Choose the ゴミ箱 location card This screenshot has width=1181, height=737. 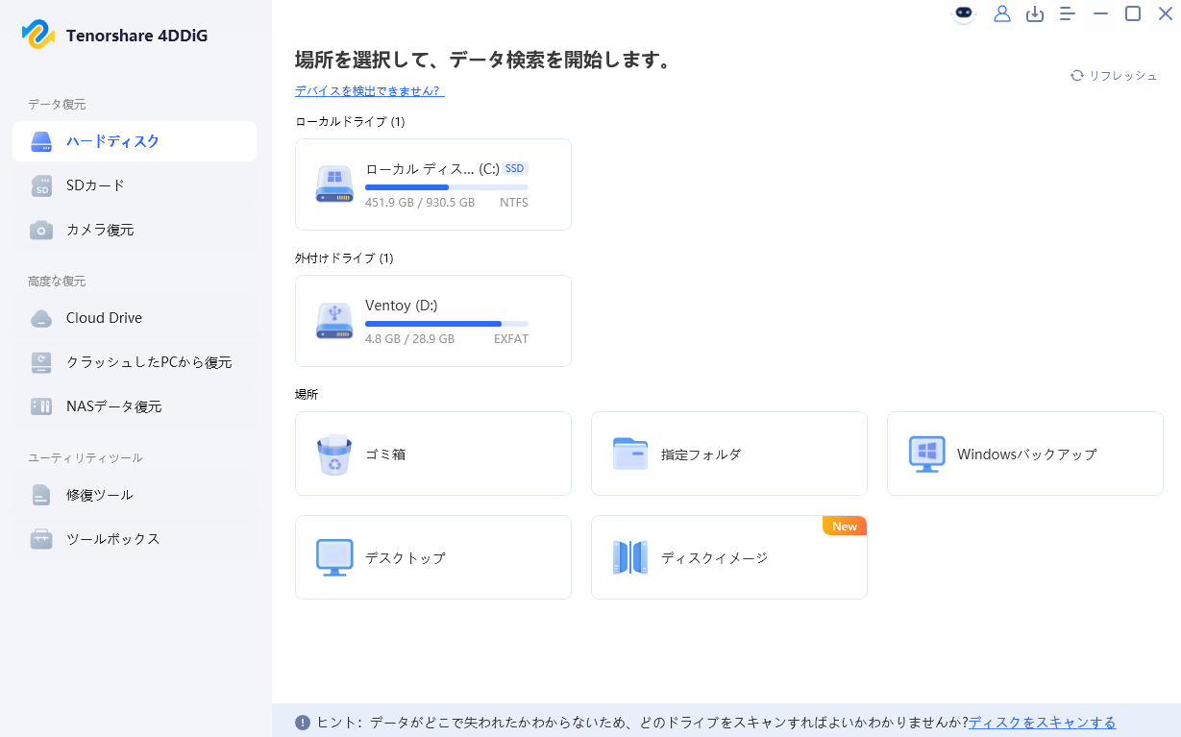pyautogui.click(x=433, y=454)
